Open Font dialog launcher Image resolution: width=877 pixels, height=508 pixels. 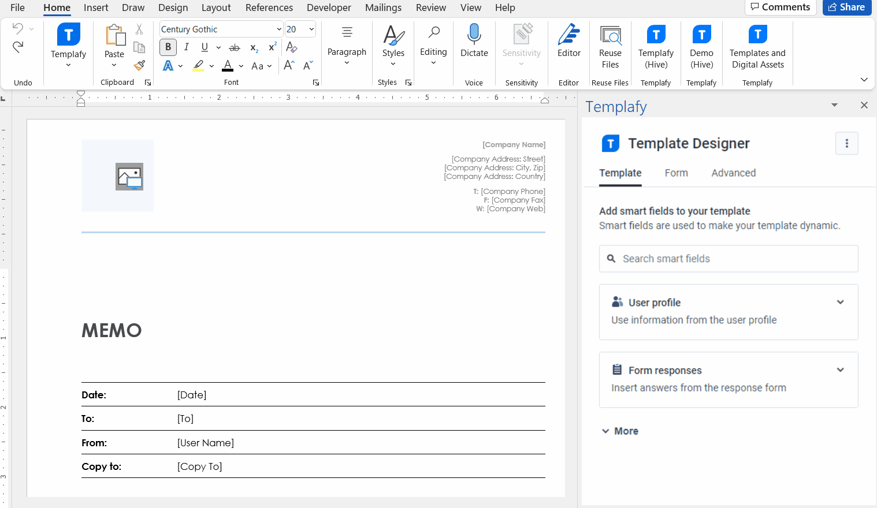tap(316, 83)
